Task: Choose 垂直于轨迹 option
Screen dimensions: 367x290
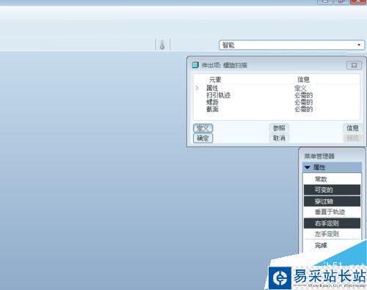Action: click(x=332, y=212)
